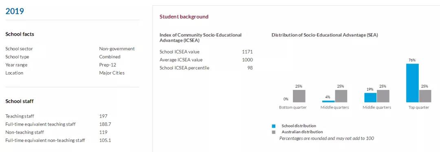
Task: Click the School staff section heading
Action: click(x=20, y=101)
